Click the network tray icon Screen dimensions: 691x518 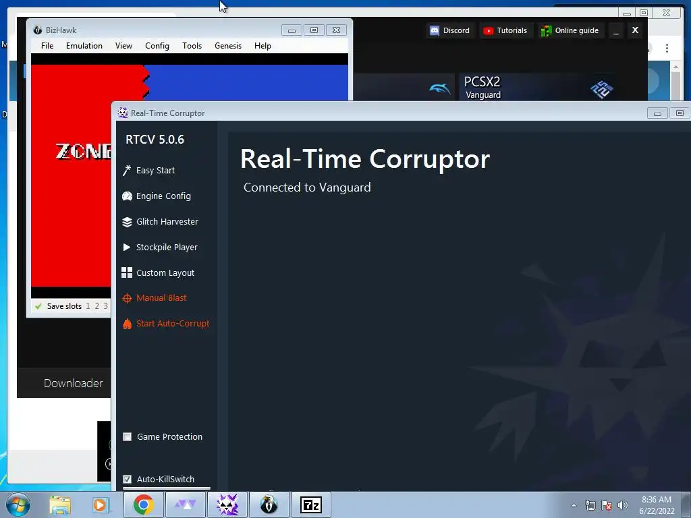[590, 505]
